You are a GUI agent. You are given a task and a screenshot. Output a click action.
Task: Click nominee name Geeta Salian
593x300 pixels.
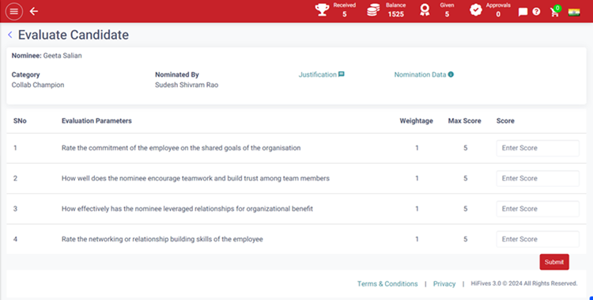62,55
